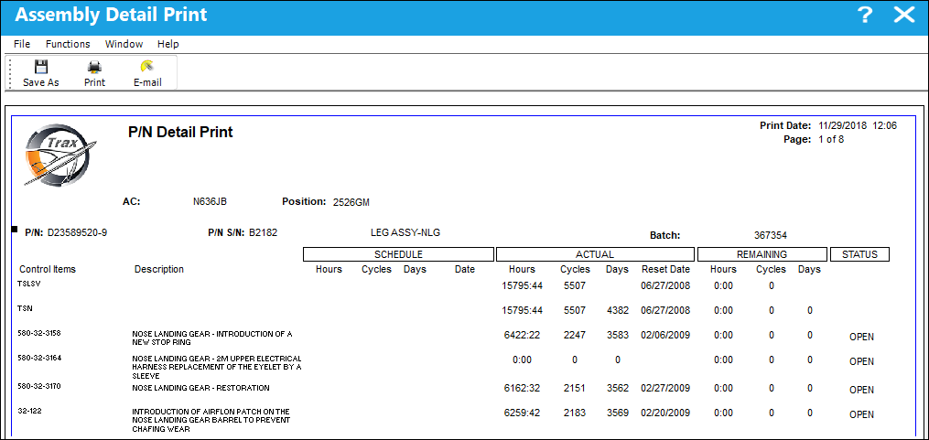Select control item 580-32-3158
The height and width of the screenshot is (440, 929).
click(x=39, y=333)
